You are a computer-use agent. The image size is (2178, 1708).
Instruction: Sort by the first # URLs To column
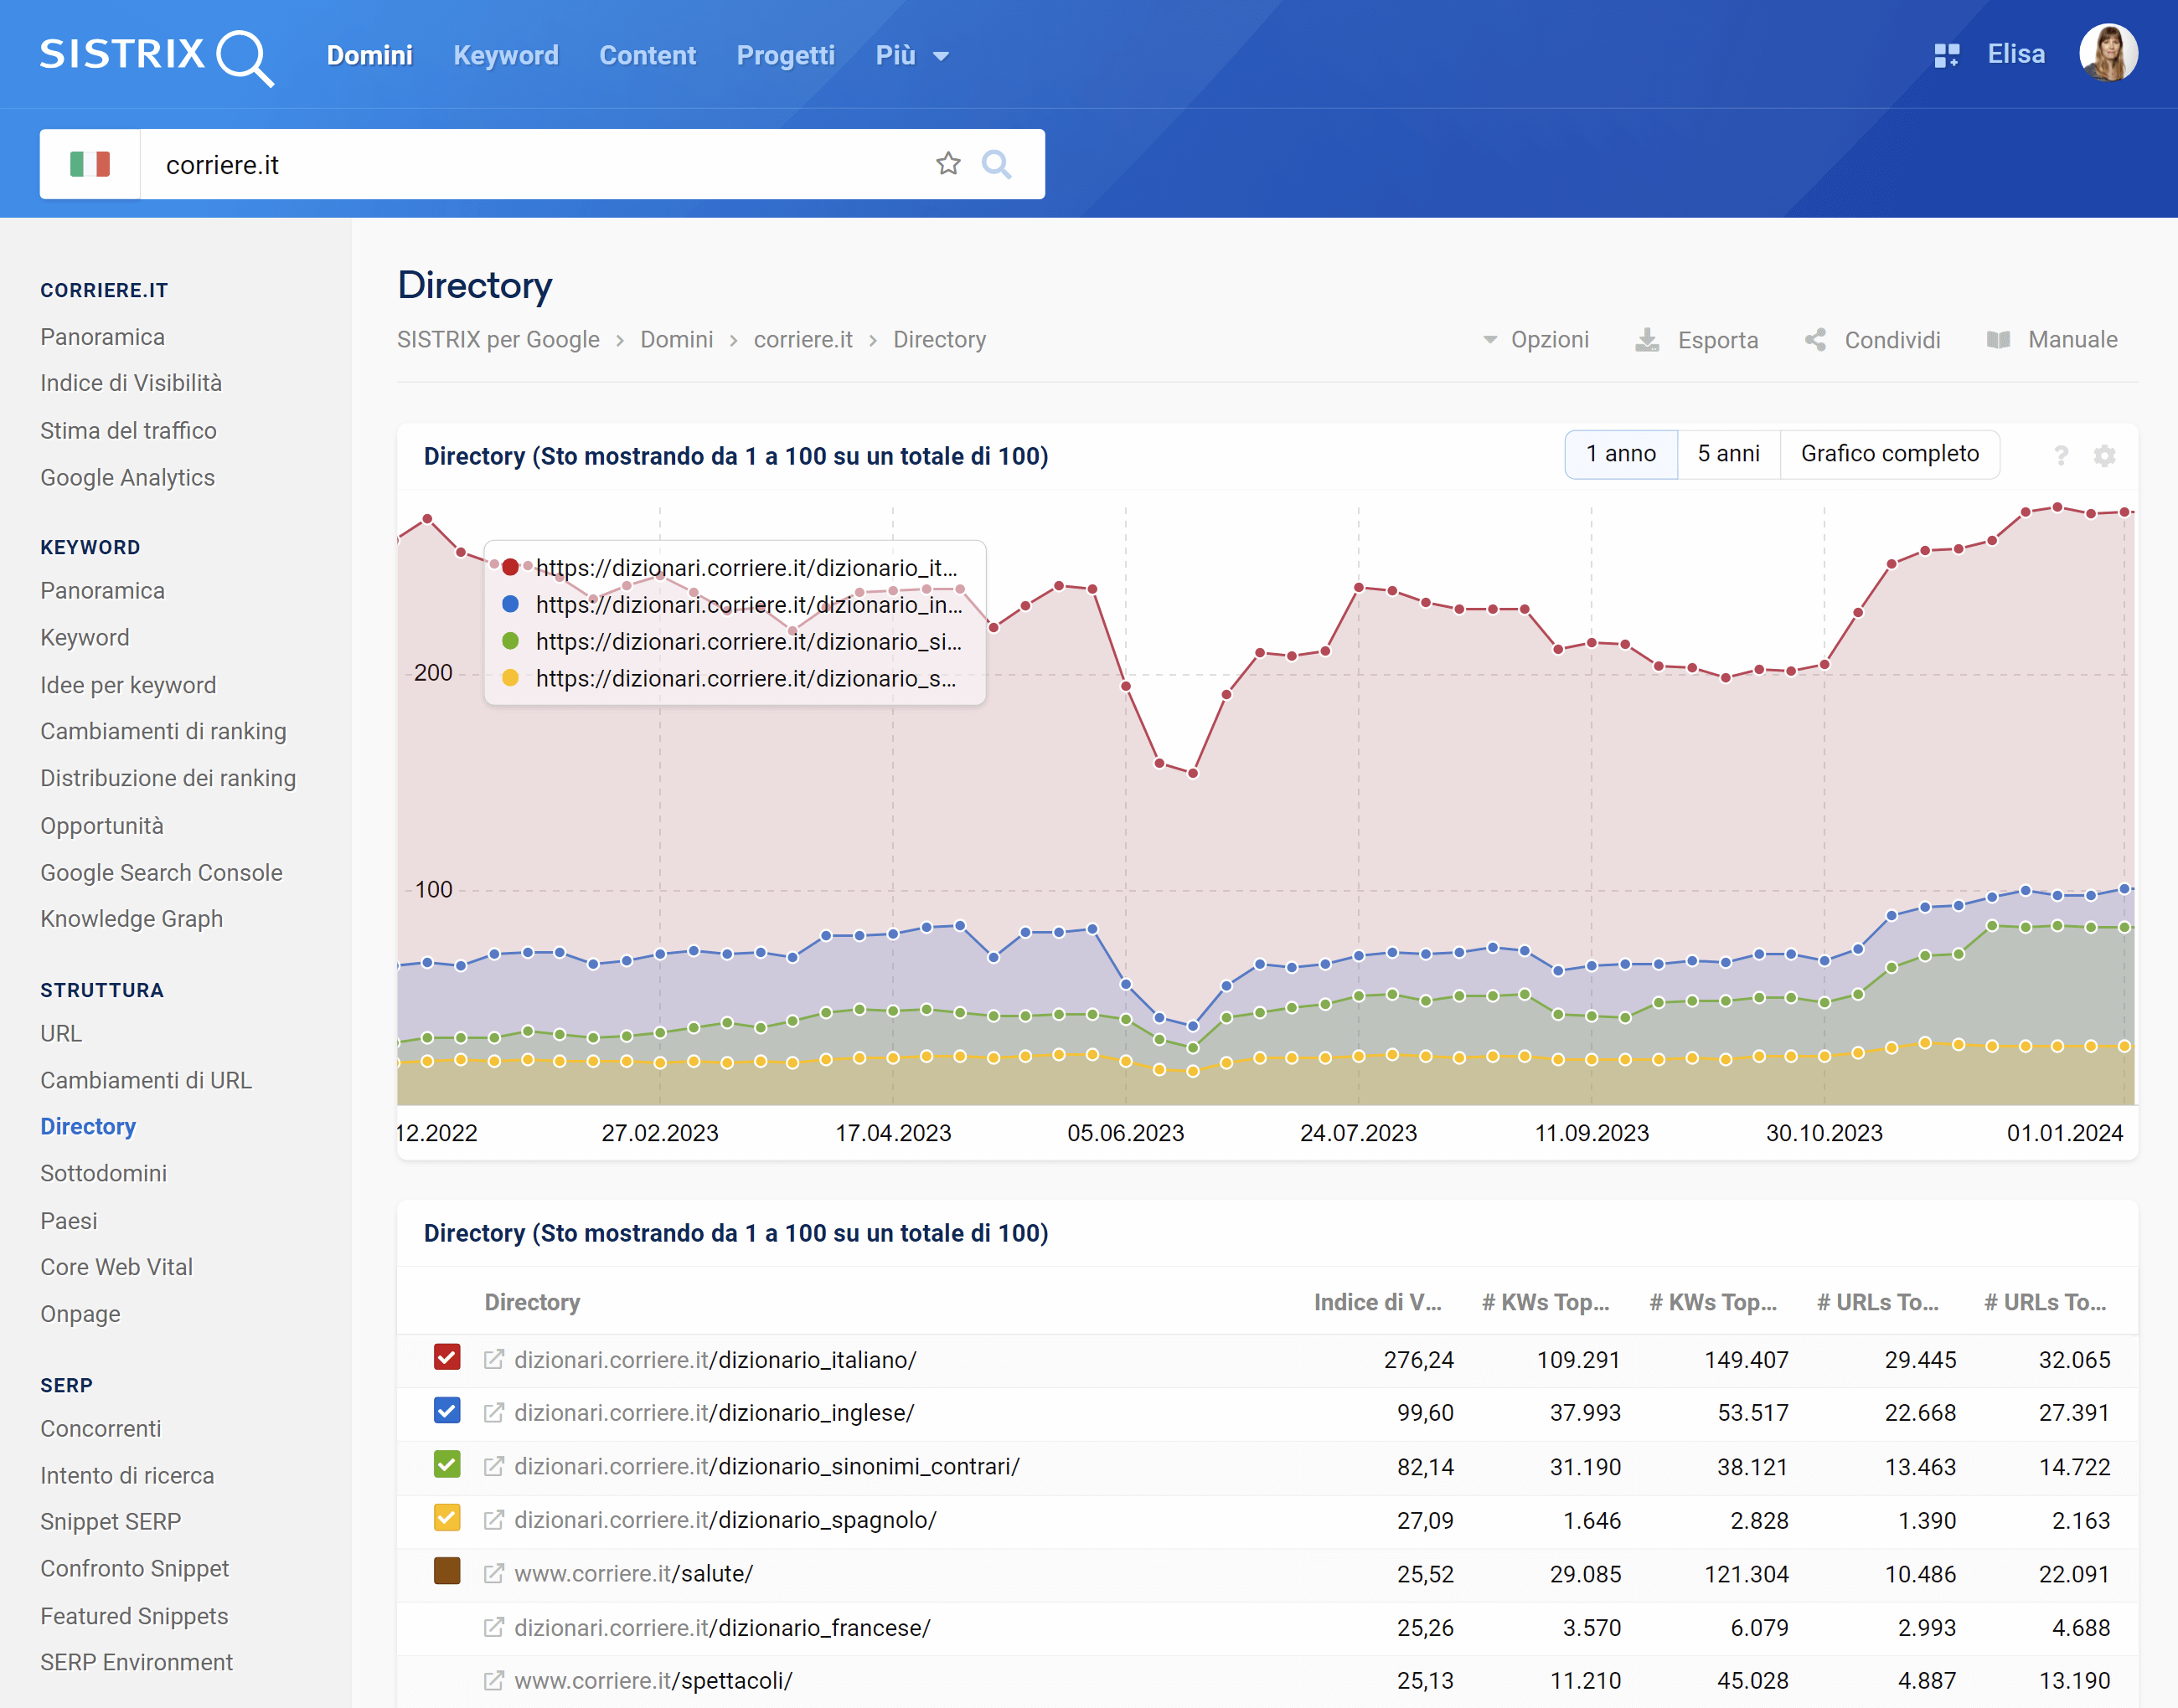[x=1878, y=1303]
